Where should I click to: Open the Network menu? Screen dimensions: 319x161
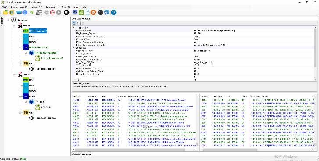point(36,7)
